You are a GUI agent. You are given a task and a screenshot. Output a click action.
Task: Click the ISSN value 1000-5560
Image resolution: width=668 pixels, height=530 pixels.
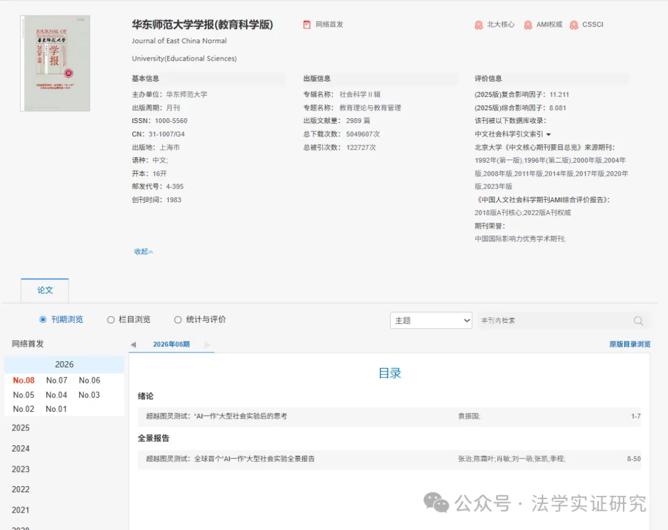(171, 121)
